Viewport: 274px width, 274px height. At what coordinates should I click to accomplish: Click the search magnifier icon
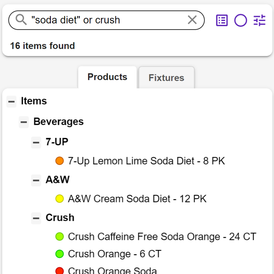click(x=21, y=20)
